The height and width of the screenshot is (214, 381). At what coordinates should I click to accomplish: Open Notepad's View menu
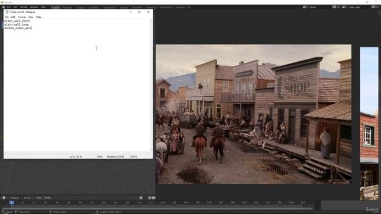(x=30, y=17)
